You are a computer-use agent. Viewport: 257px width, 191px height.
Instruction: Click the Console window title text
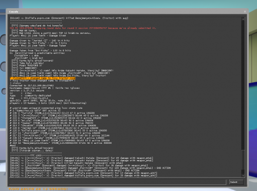coord(13,12)
